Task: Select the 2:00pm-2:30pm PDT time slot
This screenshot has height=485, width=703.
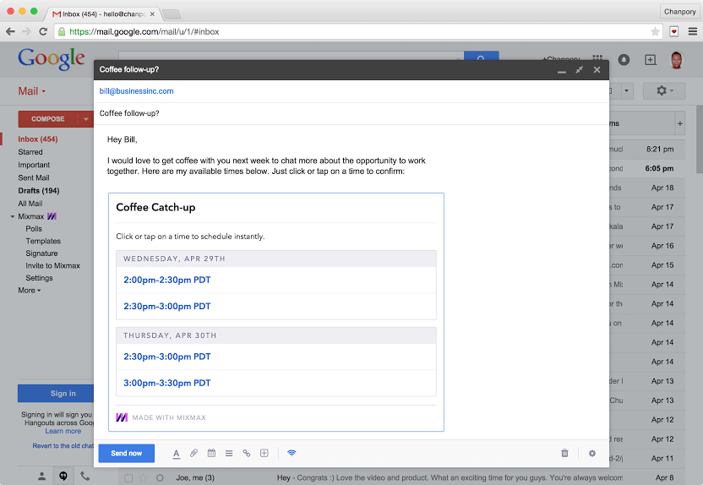Action: pos(167,281)
